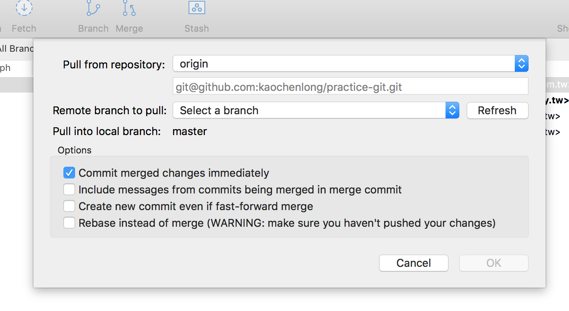Click the master local branch name
Image resolution: width=569 pixels, height=311 pixels.
point(190,132)
